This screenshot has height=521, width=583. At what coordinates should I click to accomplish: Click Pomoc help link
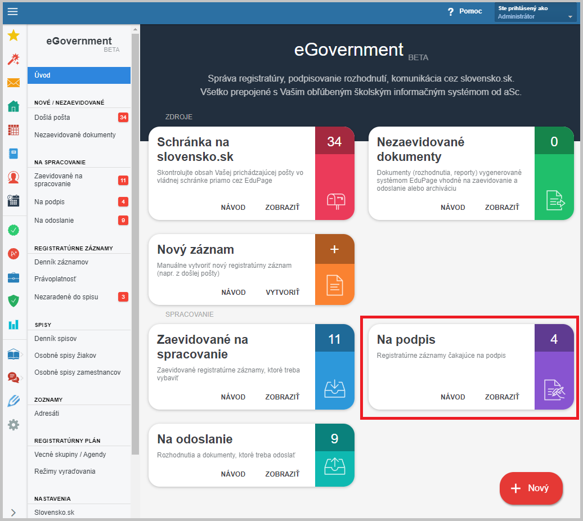tap(470, 11)
